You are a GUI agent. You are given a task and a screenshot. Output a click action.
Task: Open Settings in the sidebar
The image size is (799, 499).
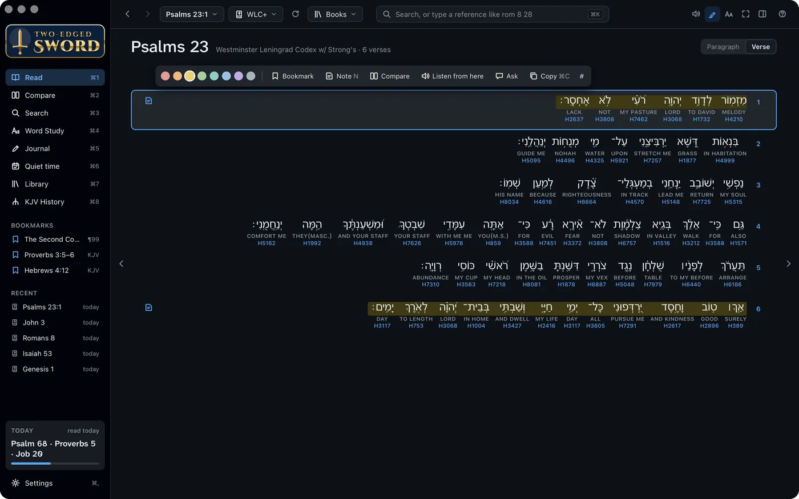[x=55, y=483]
